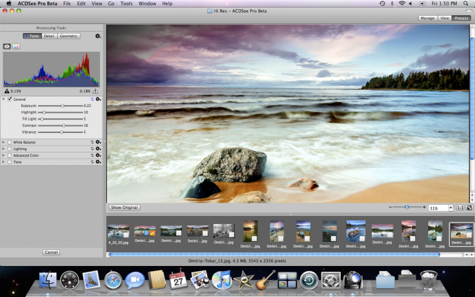Click the eye preview icon above histogram

pos(7,46)
